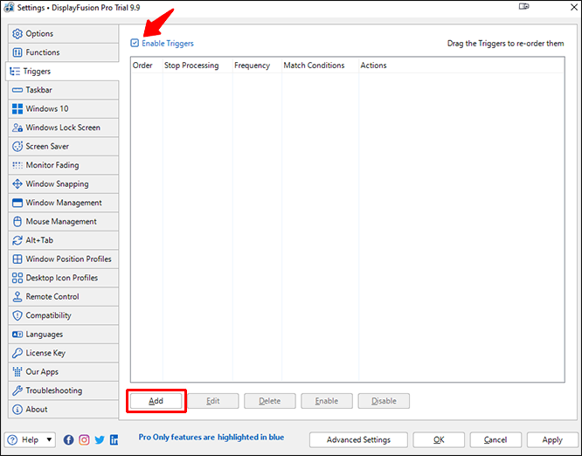Click the Desktop Icon Profiles squares icon

(x=17, y=278)
